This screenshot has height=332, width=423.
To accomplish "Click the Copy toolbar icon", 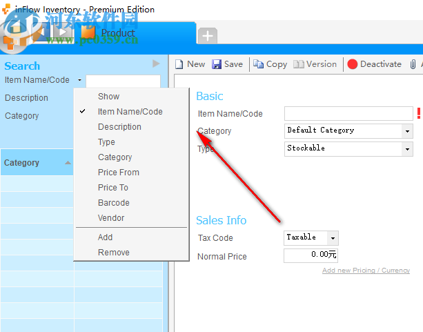I will (258, 64).
